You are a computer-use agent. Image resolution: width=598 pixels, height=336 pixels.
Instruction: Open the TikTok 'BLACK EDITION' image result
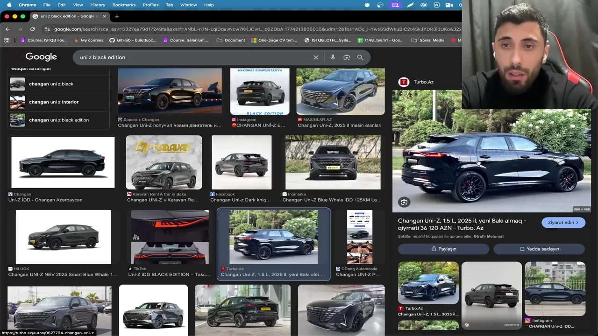170,237
